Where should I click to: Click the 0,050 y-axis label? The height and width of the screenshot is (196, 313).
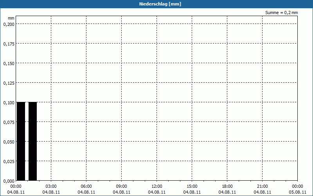[9, 142]
